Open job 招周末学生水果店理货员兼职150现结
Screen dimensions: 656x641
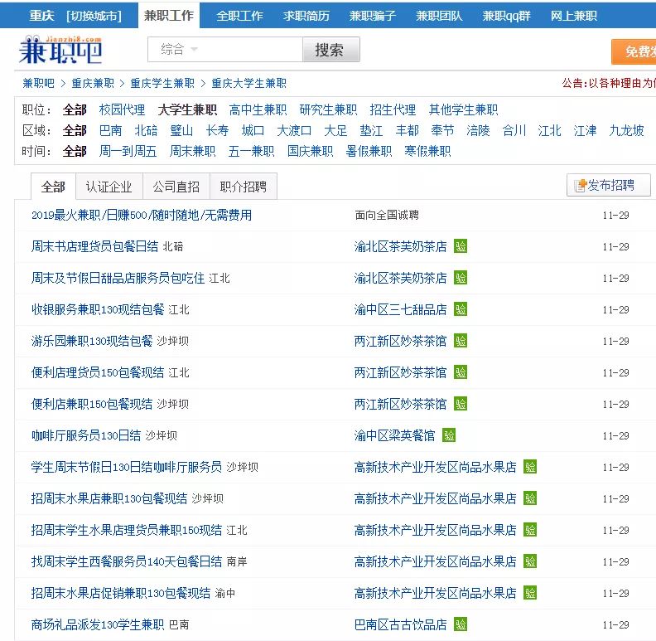tap(127, 530)
